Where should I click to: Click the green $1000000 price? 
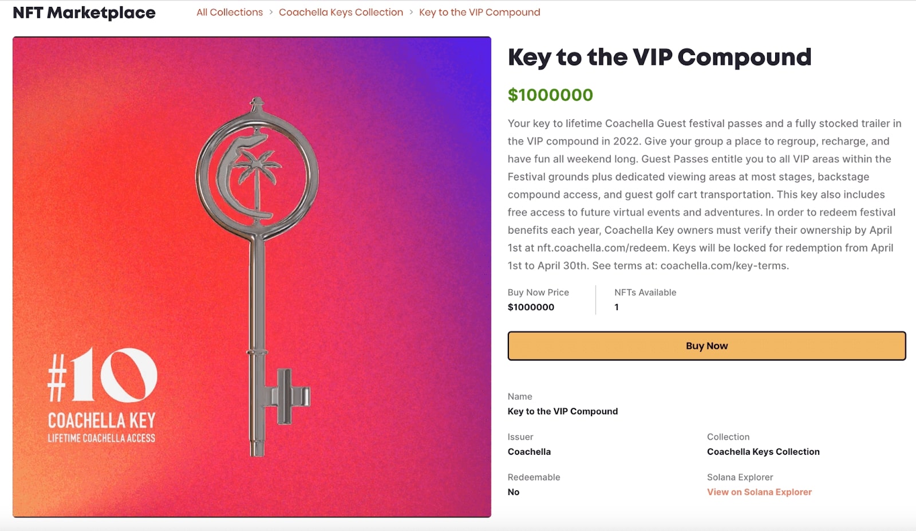pos(550,95)
